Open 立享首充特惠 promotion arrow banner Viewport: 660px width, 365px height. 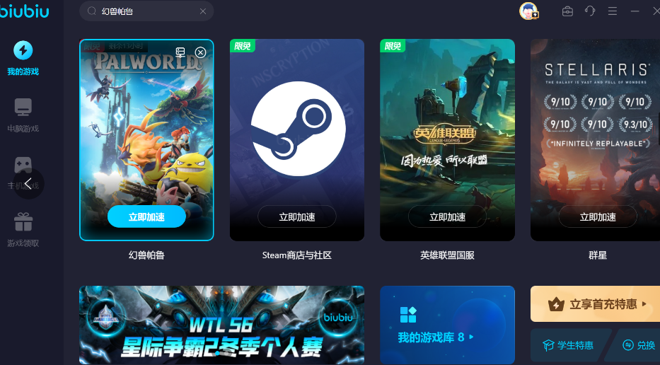595,304
